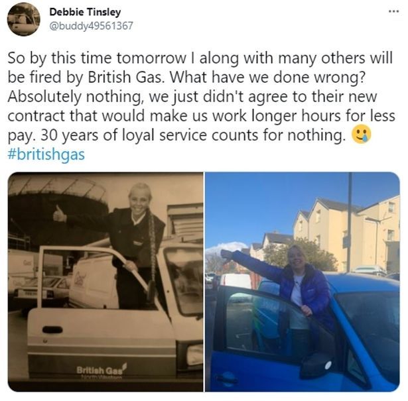Open the colour photo with blue car

point(303,282)
